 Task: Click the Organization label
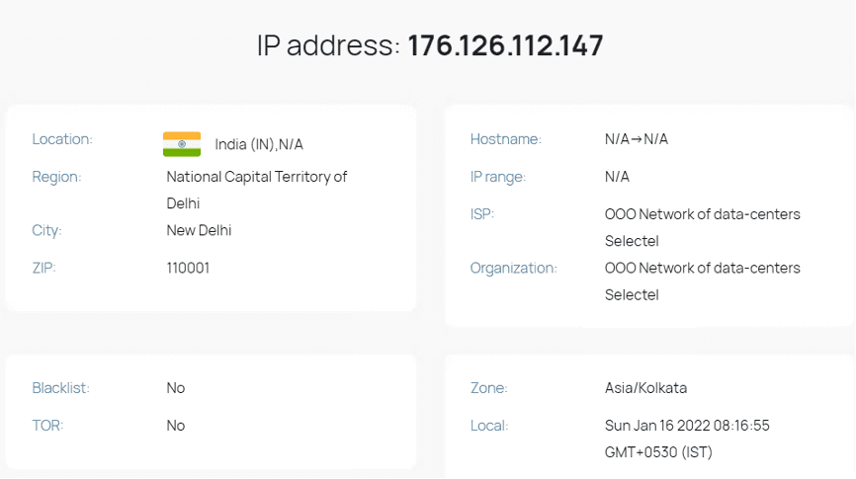513,268
